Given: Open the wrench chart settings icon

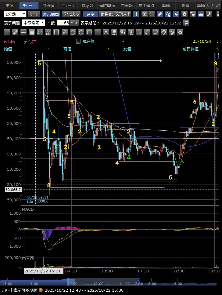Looking at the screenshot, I should 209,14.
